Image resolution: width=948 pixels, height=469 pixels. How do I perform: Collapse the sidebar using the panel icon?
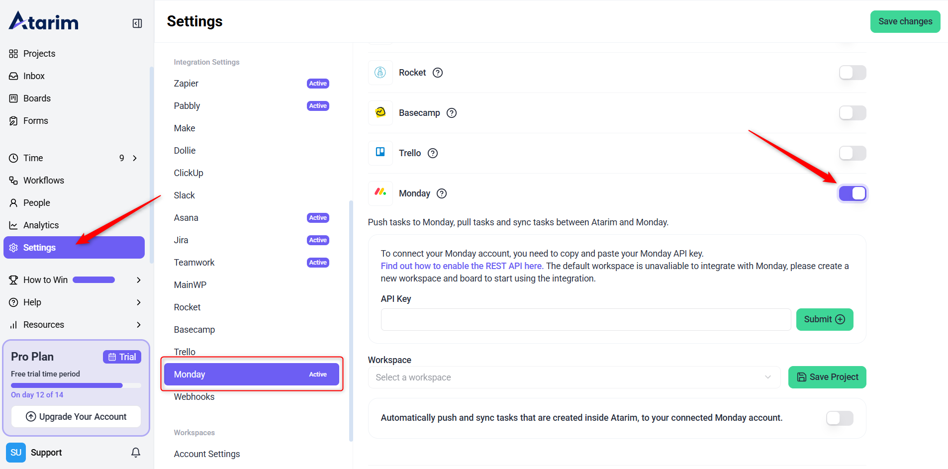click(x=137, y=23)
